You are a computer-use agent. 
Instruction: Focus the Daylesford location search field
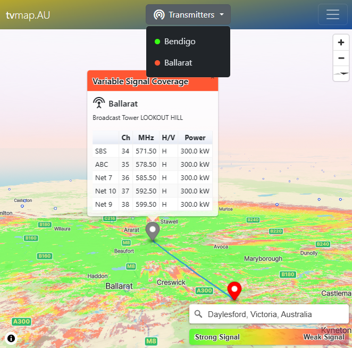click(269, 314)
